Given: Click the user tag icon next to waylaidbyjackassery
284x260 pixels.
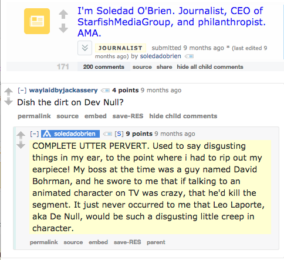Looking at the screenshot, I should [105, 91].
